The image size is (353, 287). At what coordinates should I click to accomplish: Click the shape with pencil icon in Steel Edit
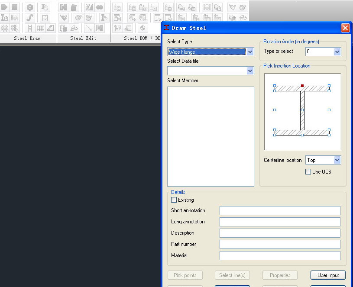click(64, 18)
